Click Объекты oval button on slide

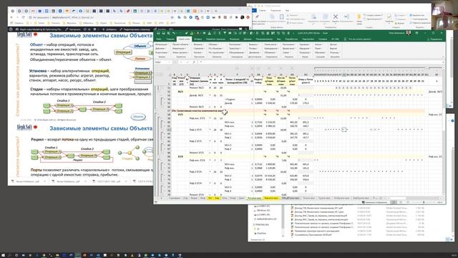tap(138, 116)
